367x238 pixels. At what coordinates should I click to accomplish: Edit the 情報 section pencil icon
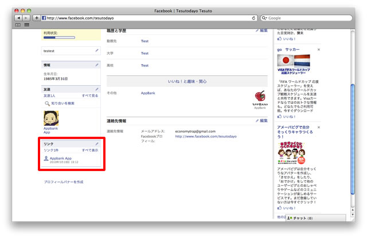[97, 65]
